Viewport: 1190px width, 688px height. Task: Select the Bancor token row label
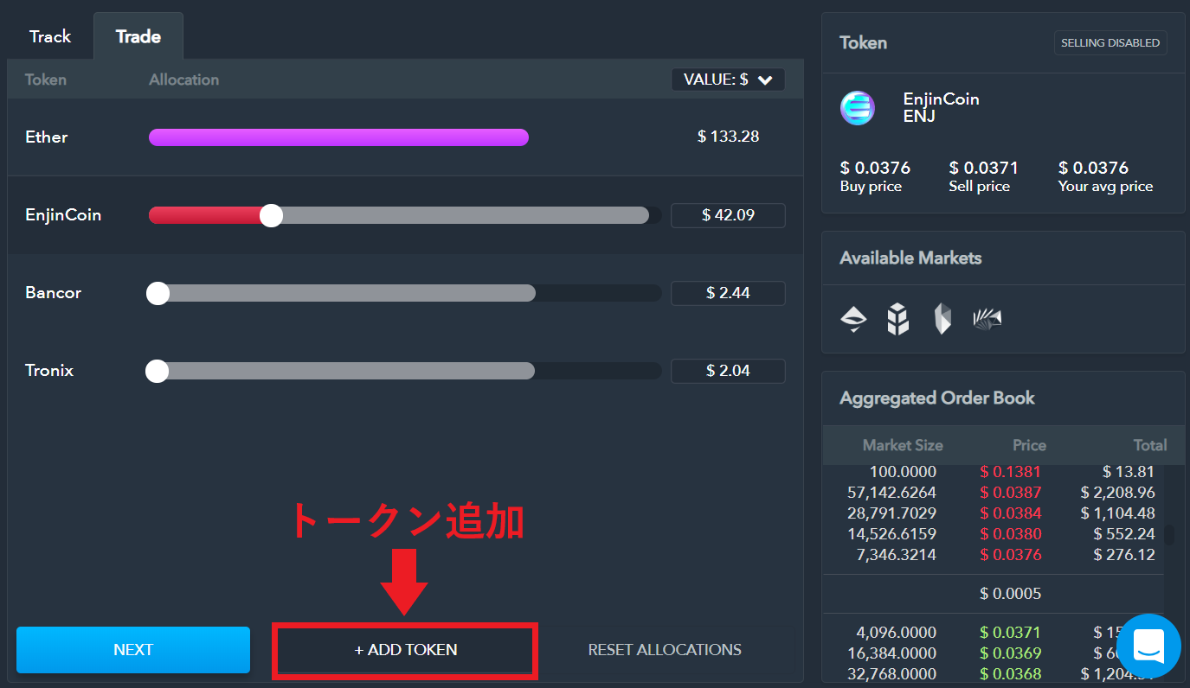pyautogui.click(x=54, y=293)
